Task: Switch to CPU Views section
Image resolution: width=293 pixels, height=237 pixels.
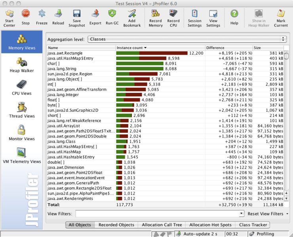Action: pos(22,87)
